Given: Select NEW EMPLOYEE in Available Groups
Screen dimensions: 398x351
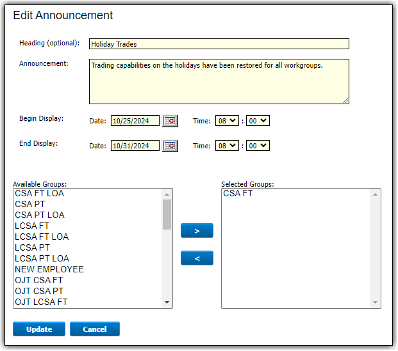Looking at the screenshot, I should [49, 269].
